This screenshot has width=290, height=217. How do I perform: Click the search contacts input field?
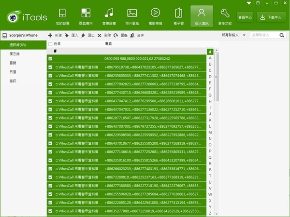click(264, 35)
